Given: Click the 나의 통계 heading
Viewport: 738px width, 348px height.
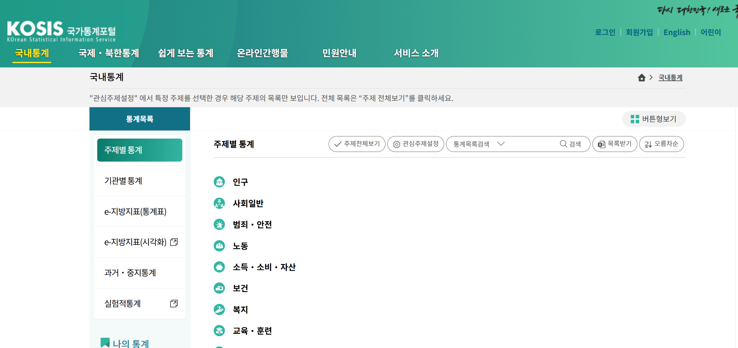Looking at the screenshot, I should [131, 343].
